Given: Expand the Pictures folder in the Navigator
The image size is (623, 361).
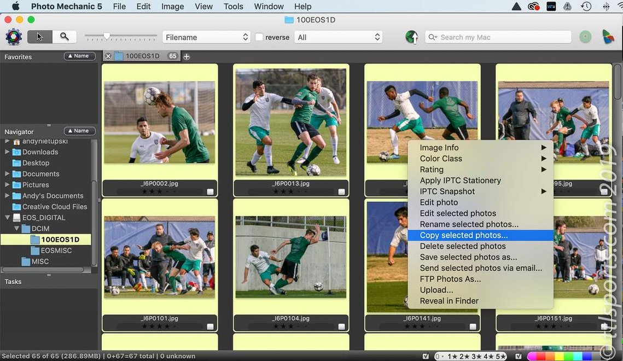Looking at the screenshot, I should click(7, 185).
